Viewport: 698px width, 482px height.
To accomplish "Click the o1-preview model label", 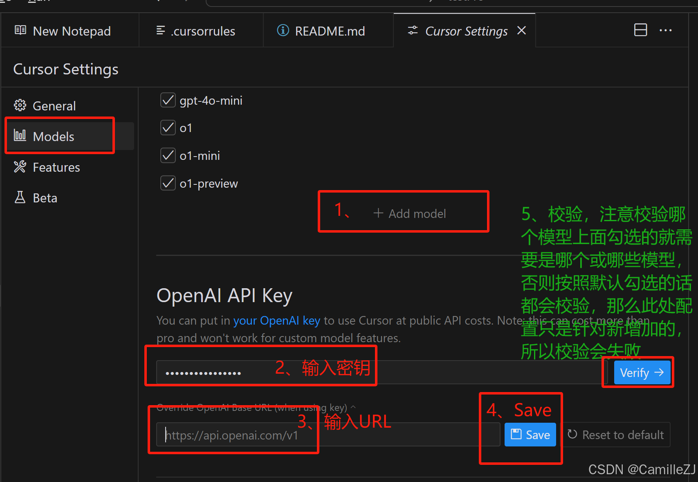I will tap(209, 184).
